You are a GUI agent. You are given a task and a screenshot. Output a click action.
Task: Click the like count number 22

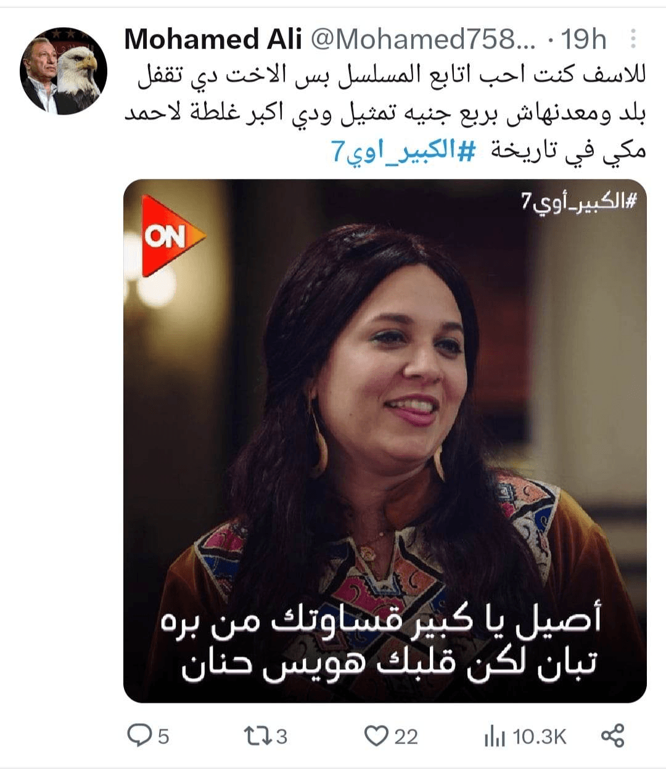(406, 736)
